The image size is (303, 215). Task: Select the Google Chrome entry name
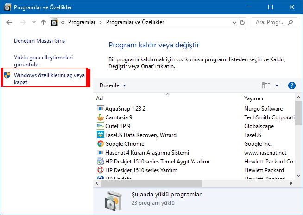pyautogui.click(x=125, y=144)
